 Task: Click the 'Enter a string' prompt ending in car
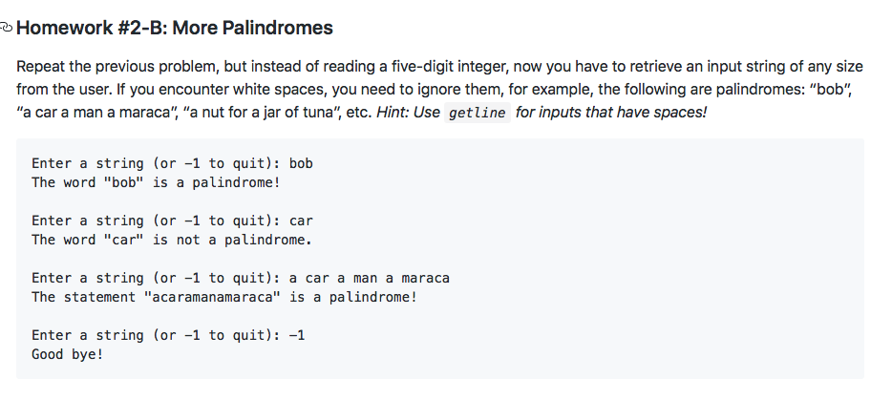(172, 221)
